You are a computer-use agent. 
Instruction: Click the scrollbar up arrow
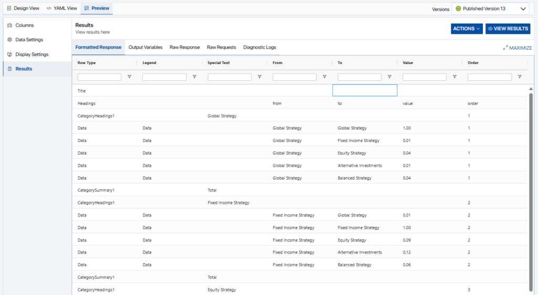click(x=531, y=89)
